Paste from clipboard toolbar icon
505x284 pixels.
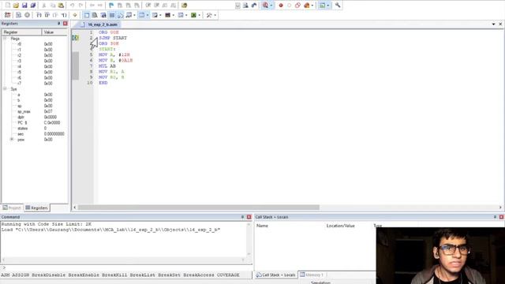click(x=61, y=6)
